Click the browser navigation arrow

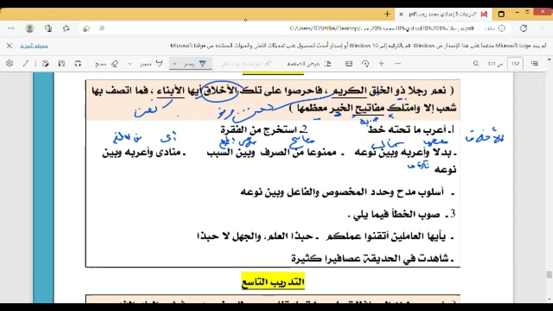point(542,29)
